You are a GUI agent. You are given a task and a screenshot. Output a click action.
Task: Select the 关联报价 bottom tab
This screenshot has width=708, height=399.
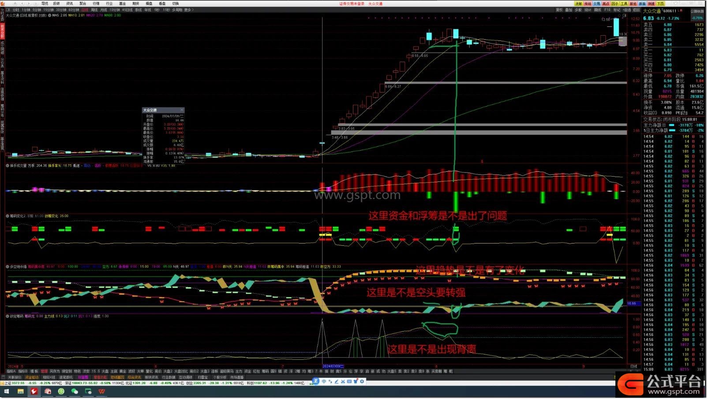point(15,377)
